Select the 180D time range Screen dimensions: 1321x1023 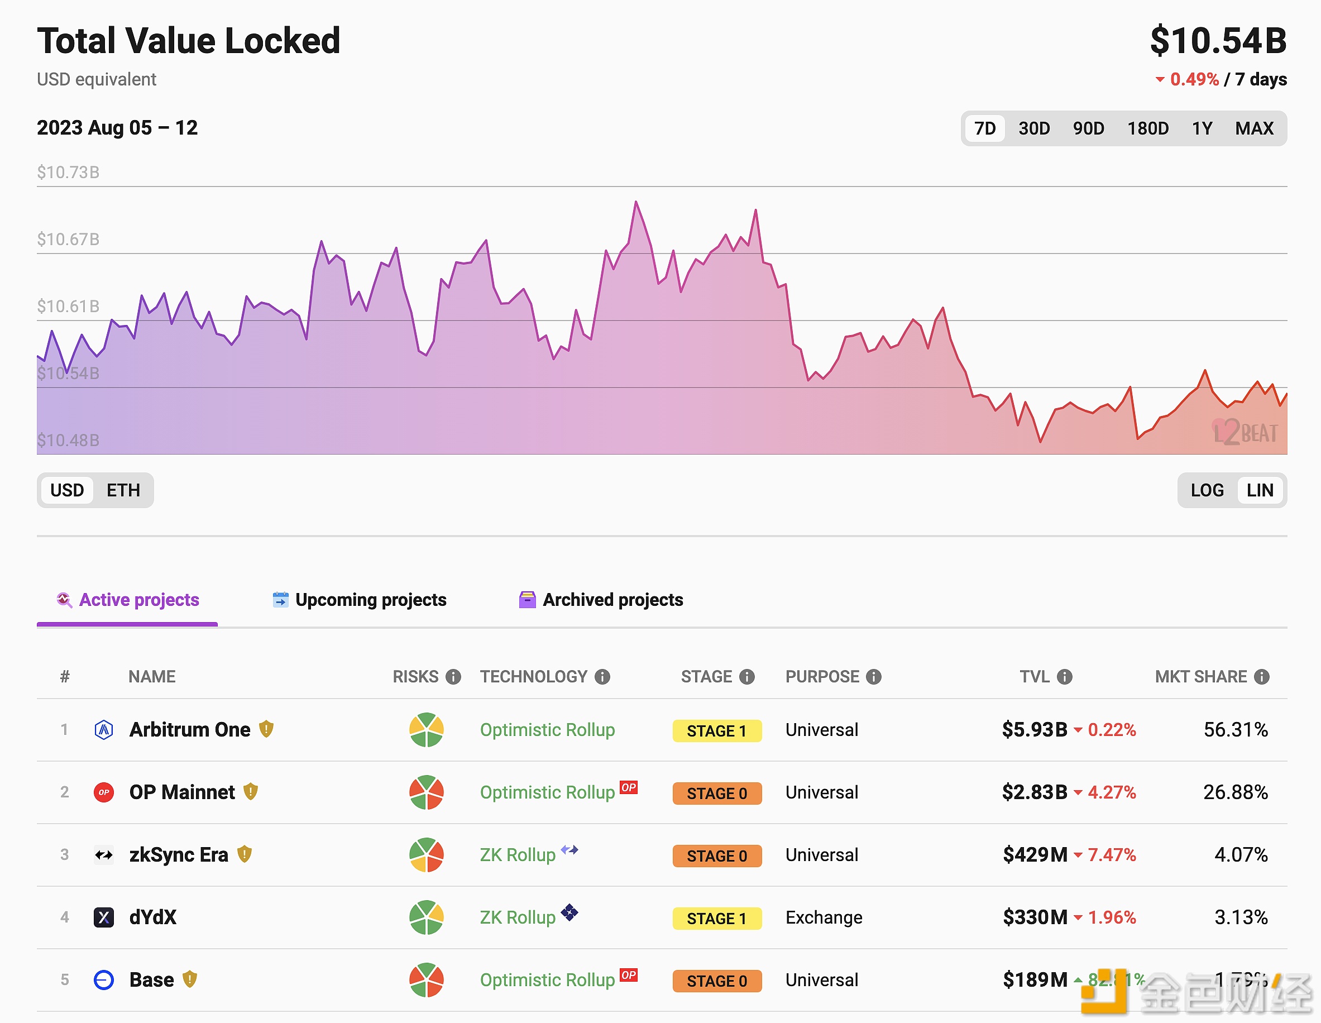[x=1147, y=128]
